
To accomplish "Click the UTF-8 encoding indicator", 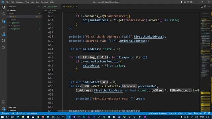I will [x=180, y=113].
